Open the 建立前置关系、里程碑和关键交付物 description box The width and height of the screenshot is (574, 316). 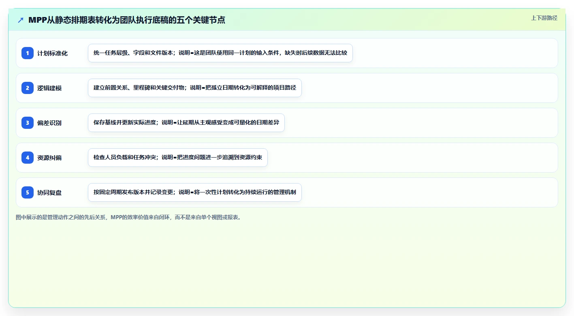(x=195, y=88)
